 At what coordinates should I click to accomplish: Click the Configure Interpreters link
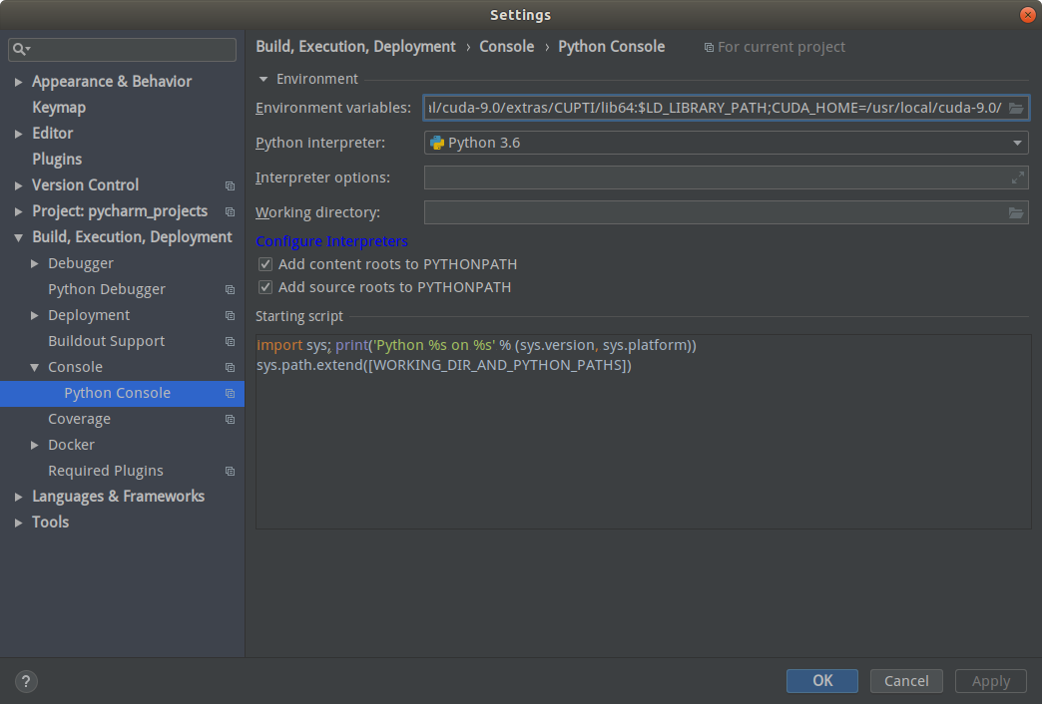[x=331, y=241]
